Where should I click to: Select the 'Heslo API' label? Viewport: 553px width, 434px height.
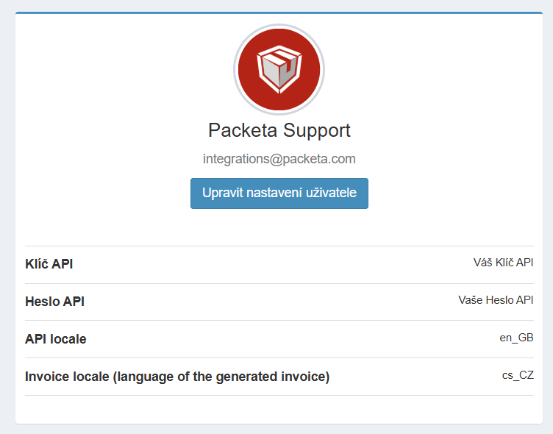[x=54, y=302]
